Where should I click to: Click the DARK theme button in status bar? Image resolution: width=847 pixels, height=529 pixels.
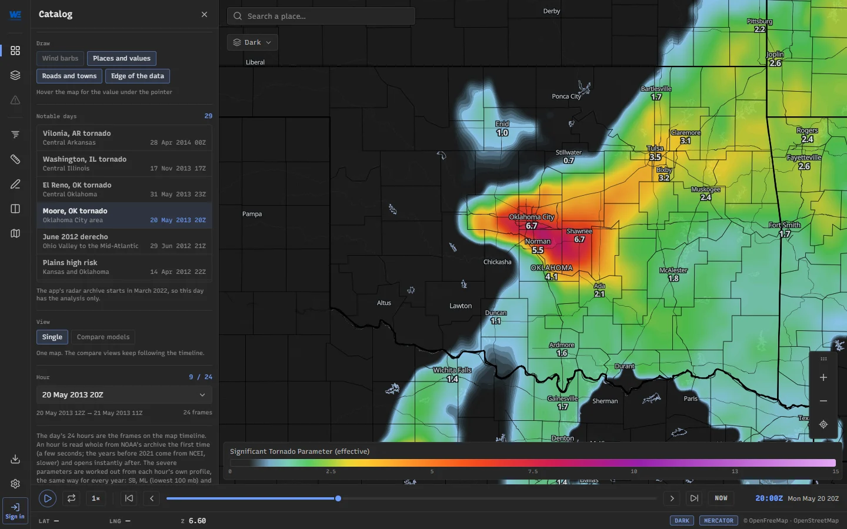click(x=682, y=521)
